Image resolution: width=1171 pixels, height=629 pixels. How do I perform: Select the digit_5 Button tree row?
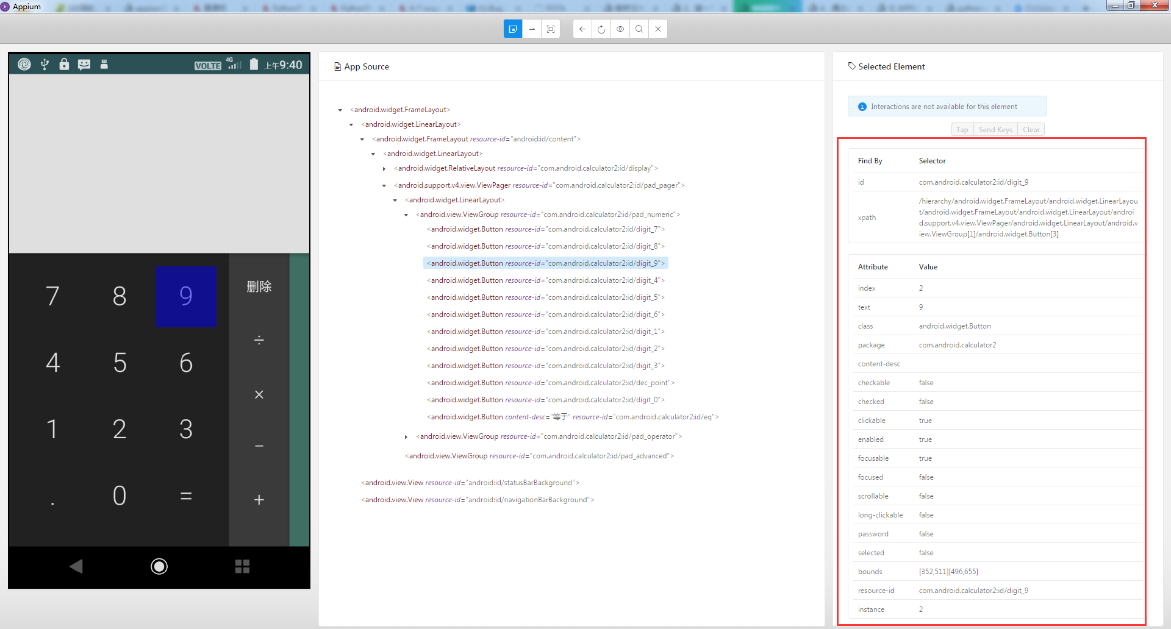pyautogui.click(x=546, y=297)
